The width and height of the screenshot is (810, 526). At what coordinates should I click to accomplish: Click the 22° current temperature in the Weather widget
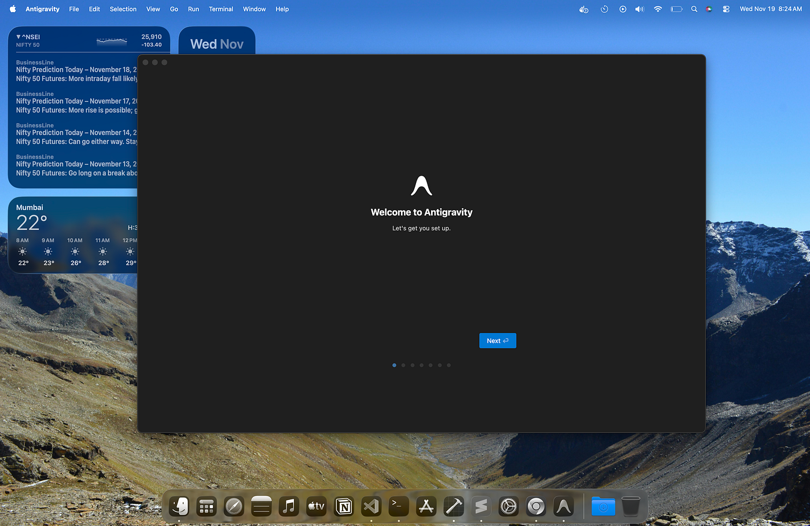(31, 223)
